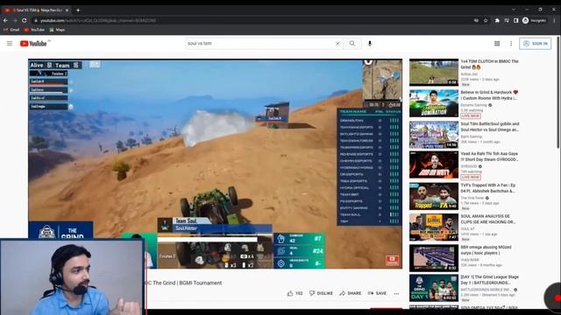Open 'SOUL AMAN ANALYSIS GE' video title
Viewport: 561px width, 315px height.
[x=488, y=219]
